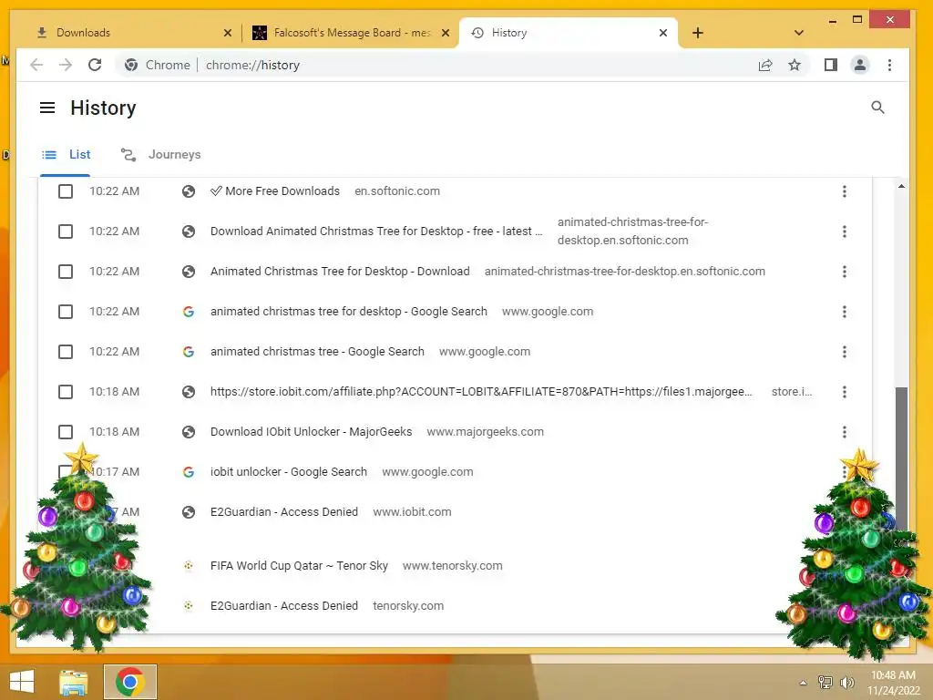Close the Downloads tab
This screenshot has width=933, height=700.
tap(227, 33)
